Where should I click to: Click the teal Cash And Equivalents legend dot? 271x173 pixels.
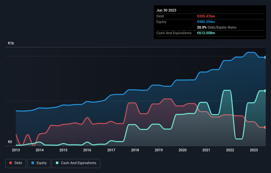coord(57,163)
